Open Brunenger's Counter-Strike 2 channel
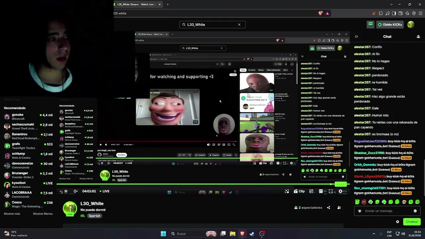Screen dimensions: 425x239 point(28,175)
